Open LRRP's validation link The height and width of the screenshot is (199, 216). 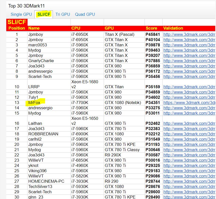[x=189, y=87]
